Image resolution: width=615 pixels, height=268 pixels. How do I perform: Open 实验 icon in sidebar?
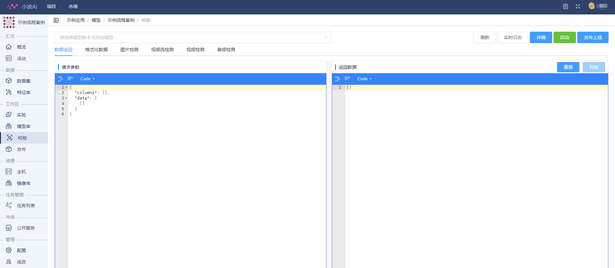[9, 115]
